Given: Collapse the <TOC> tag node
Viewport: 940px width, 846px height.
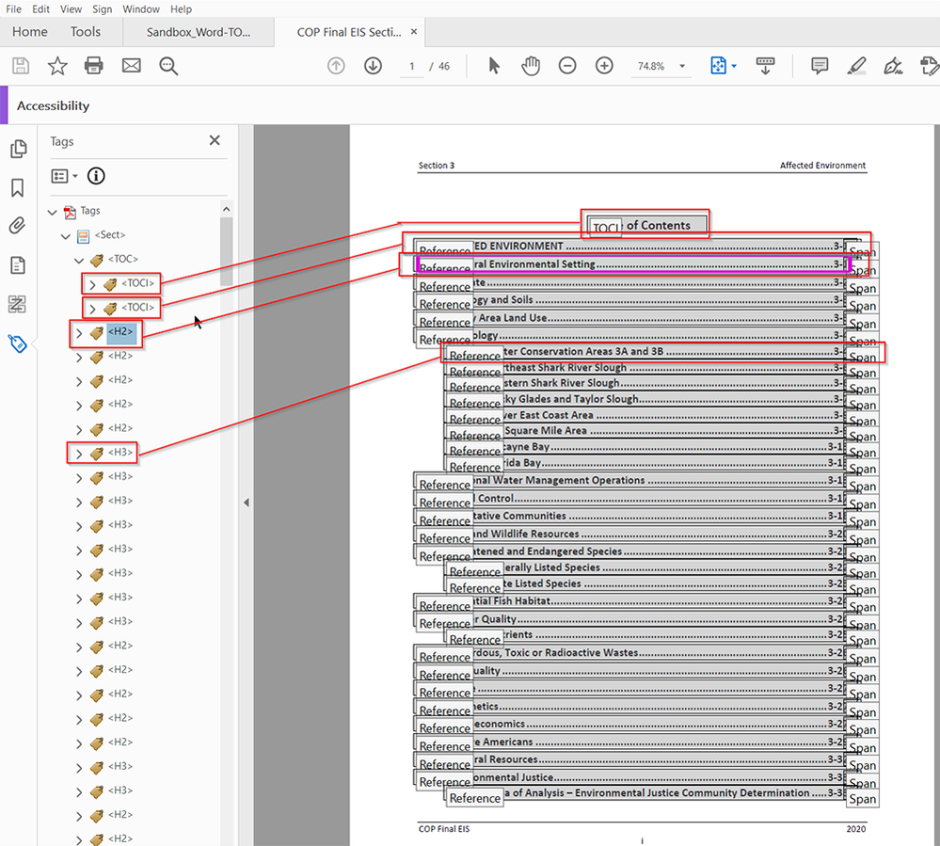Looking at the screenshot, I should tap(79, 260).
